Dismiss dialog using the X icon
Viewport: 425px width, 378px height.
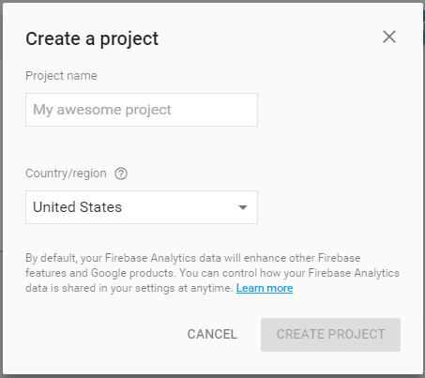389,37
